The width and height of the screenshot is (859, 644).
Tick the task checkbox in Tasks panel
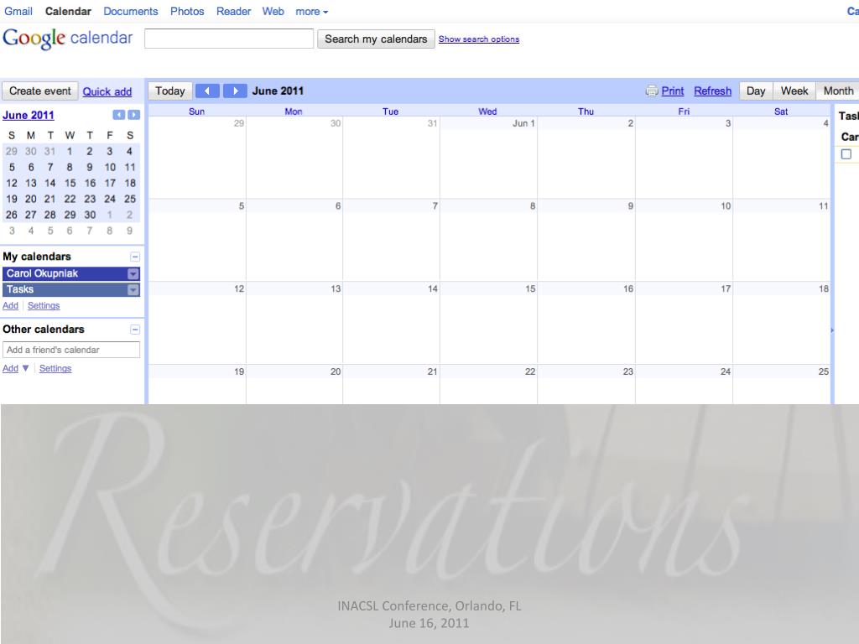(x=846, y=154)
